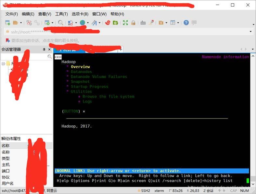Viewport: 256px width, 194px height.
Task: Open the 帮助(H) menu
Action: coord(117,14)
